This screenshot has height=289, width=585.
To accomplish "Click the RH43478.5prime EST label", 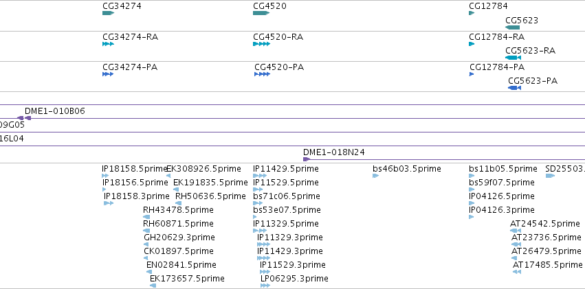I will click(x=178, y=210).
